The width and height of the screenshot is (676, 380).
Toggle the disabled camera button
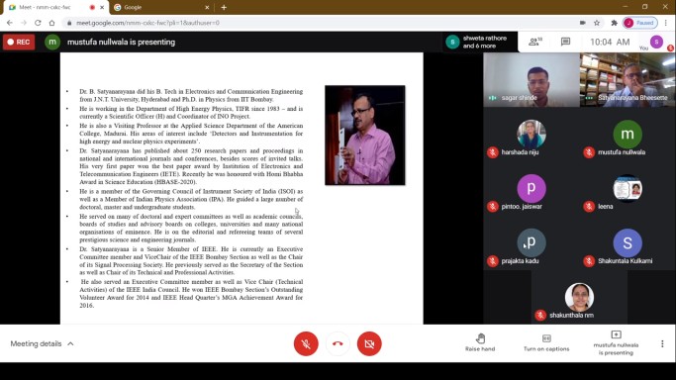click(369, 343)
